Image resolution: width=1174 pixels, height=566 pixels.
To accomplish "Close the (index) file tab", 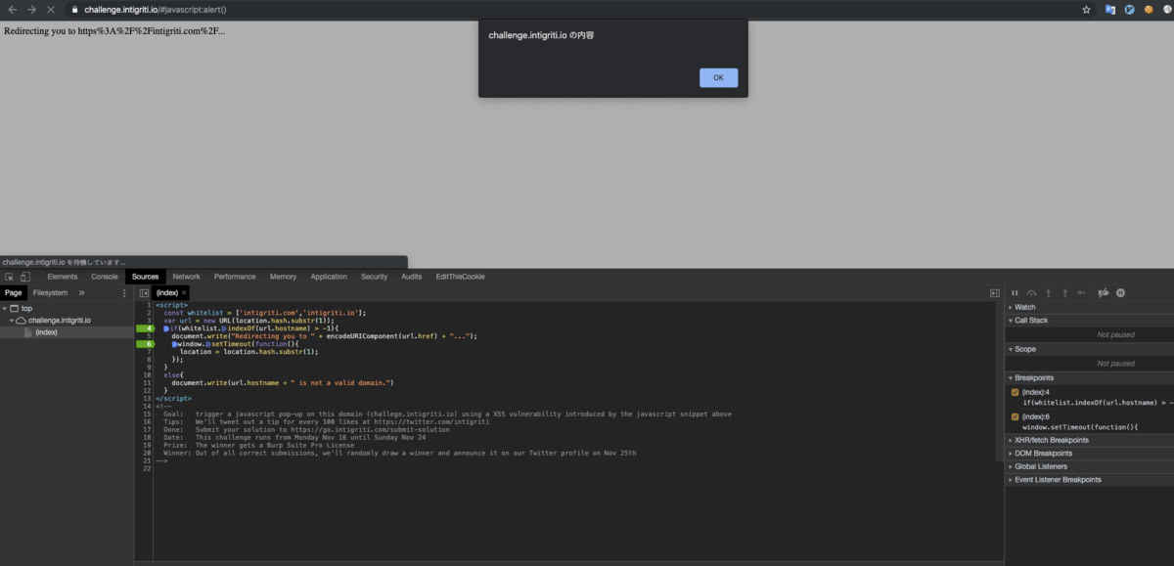I will click(184, 292).
